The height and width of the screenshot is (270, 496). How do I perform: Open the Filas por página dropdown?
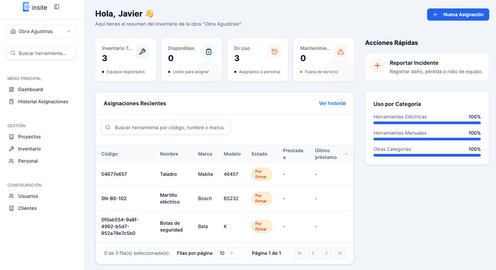[x=227, y=253]
